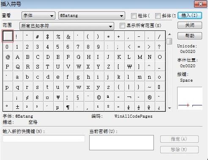This screenshot has height=160, width=208.
Task: Pick the section § symbol
Action: pyautogui.click(x=79, y=97)
